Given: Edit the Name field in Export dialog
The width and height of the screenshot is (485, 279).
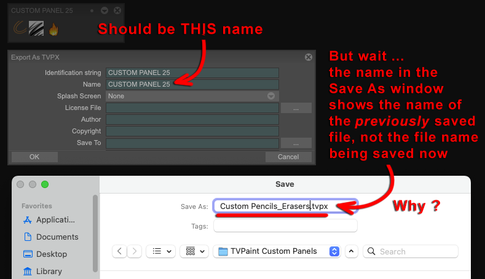Looking at the screenshot, I should [192, 84].
